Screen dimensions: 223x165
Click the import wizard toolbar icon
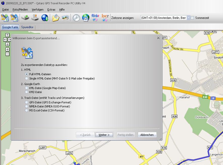click(x=5, y=18)
